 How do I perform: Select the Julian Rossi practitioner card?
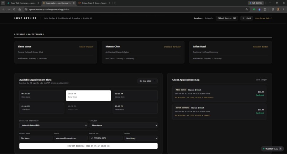coord(230,52)
